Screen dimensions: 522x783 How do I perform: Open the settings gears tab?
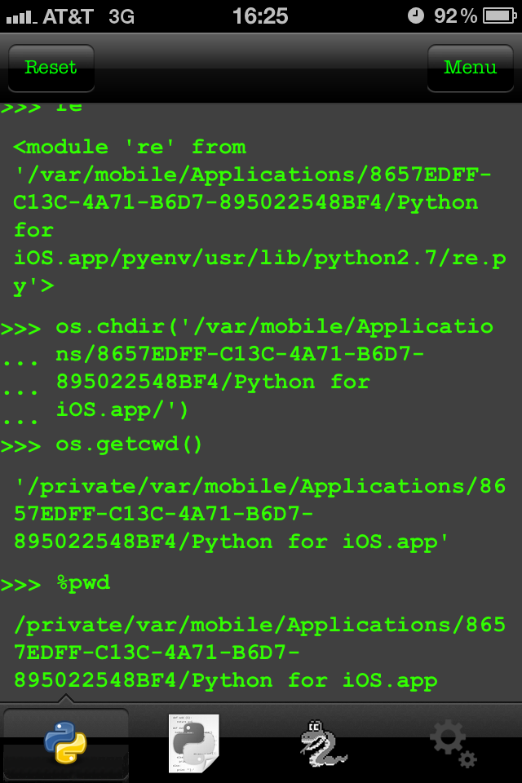tap(453, 744)
